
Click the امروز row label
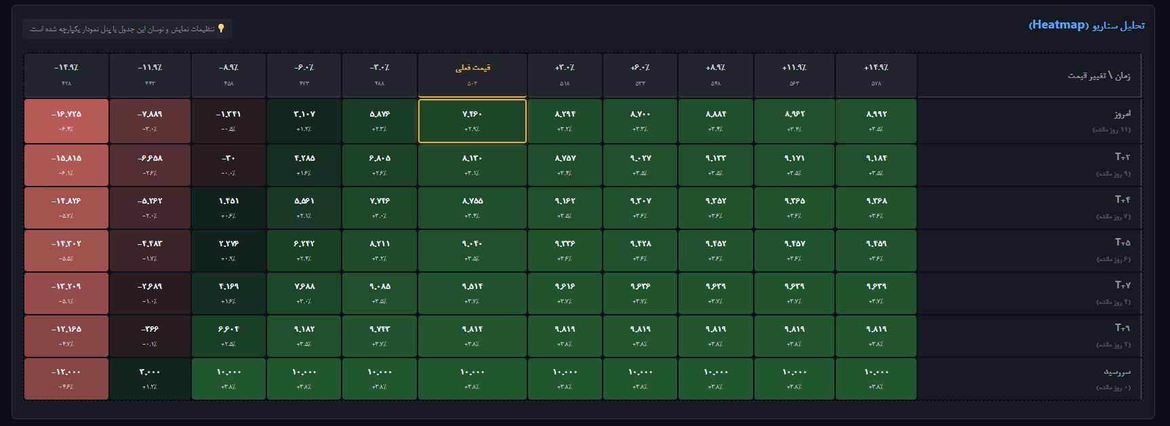coord(1030,121)
